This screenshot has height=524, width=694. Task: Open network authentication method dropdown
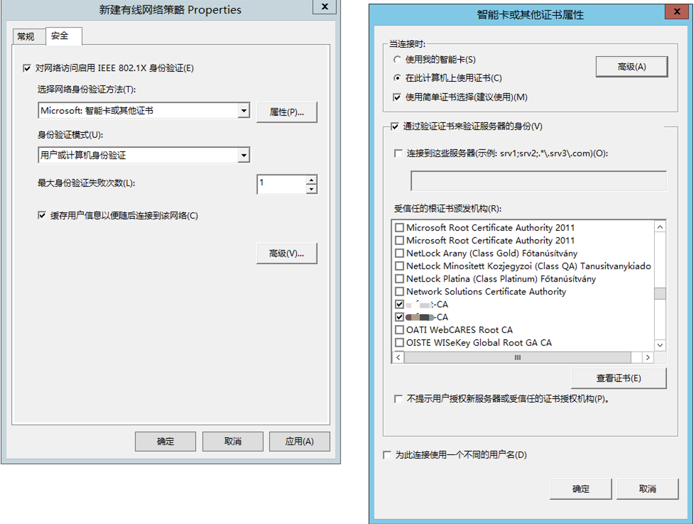(x=244, y=111)
